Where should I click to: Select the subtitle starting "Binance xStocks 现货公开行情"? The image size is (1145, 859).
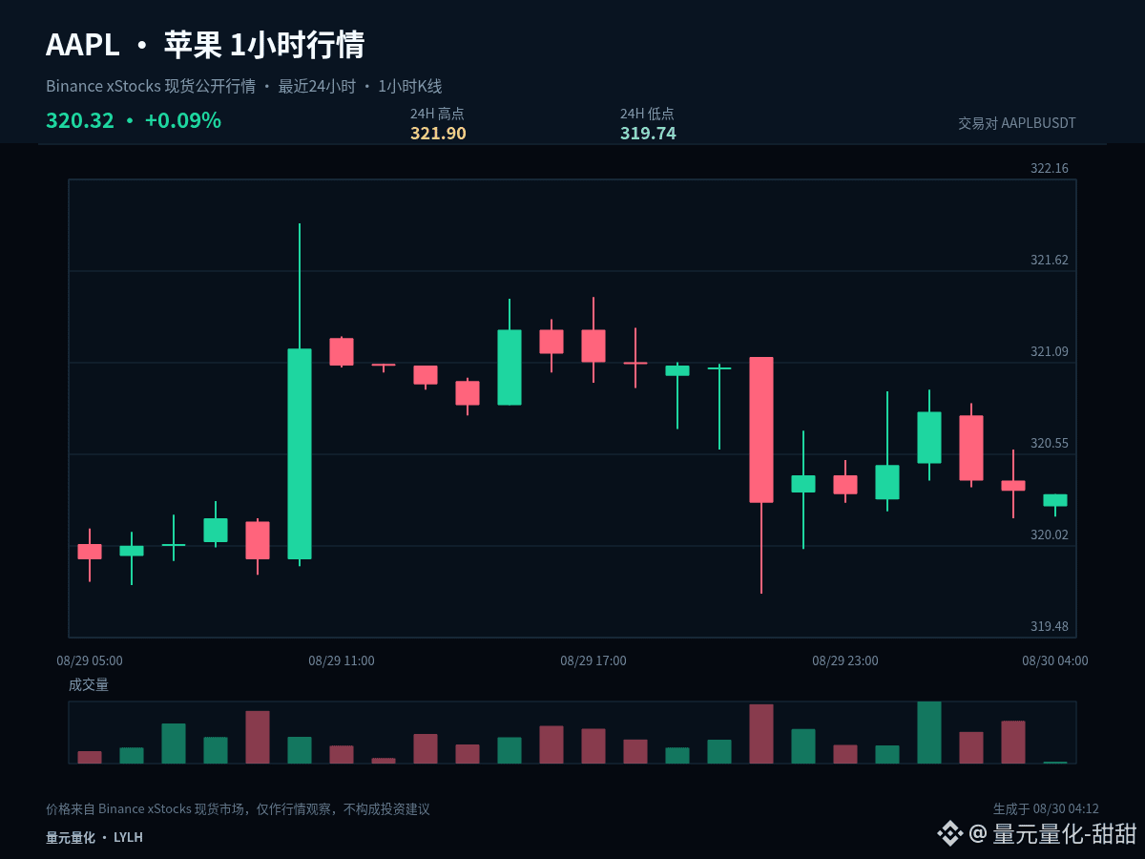244,86
